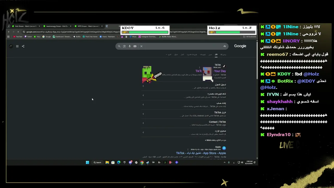
Task: Open the taskbar clock showing 2:09 AM
Action: point(249,162)
